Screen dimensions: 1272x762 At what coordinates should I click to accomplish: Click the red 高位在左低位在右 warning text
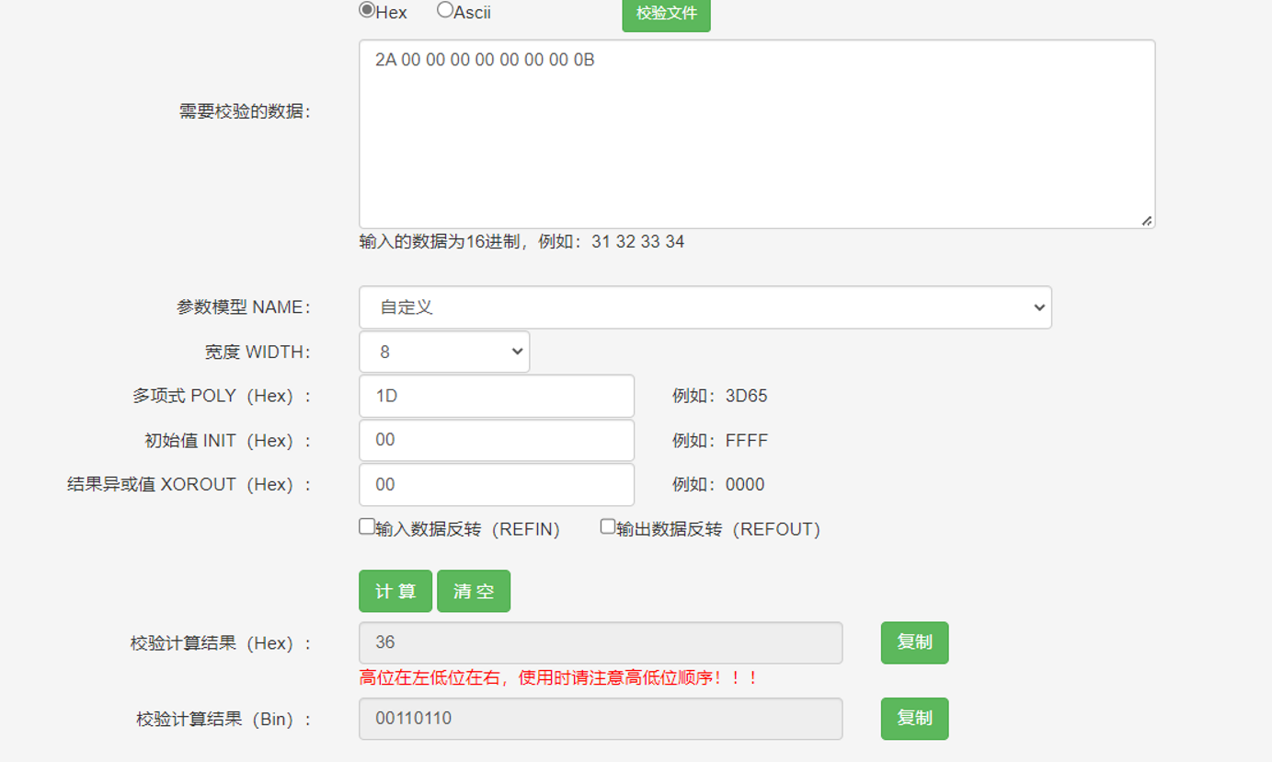[x=558, y=678]
